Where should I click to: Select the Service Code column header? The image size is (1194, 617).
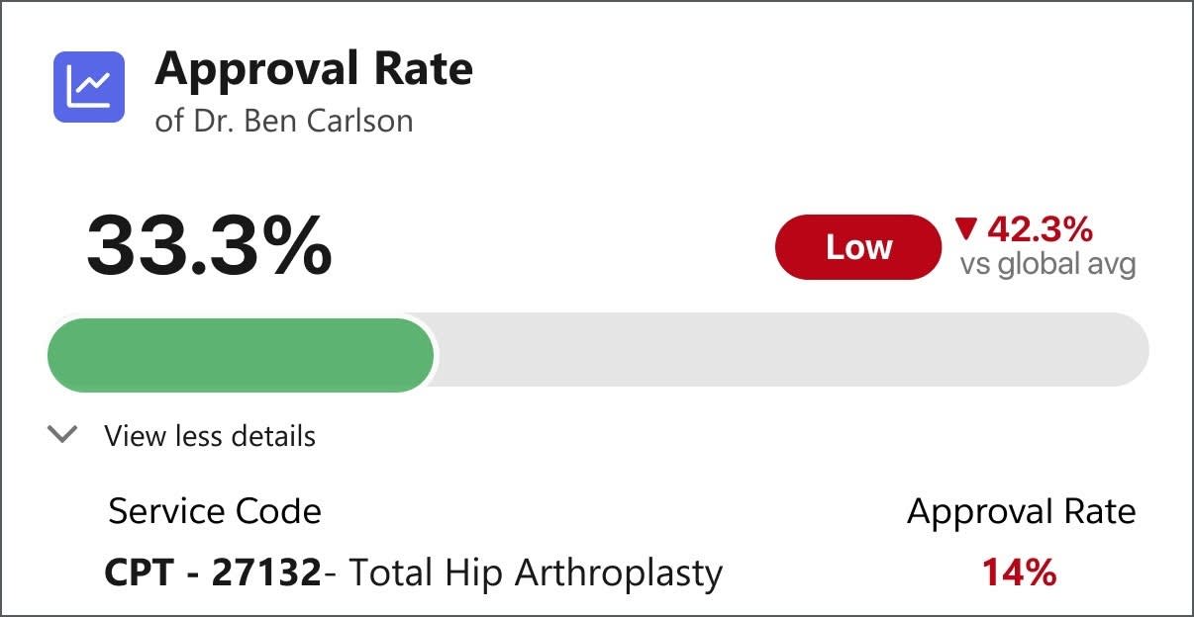[x=214, y=511]
